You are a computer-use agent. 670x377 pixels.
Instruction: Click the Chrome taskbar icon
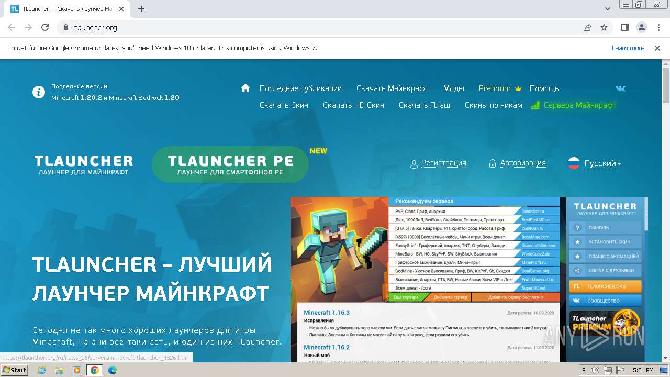click(x=95, y=370)
